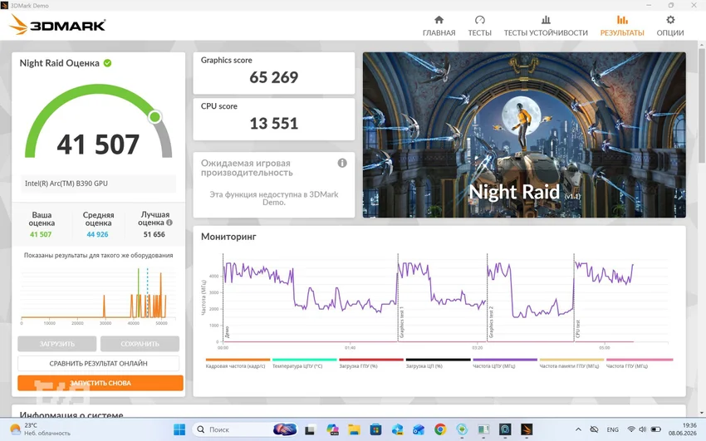Click the СОХРАНИТЬ button

click(140, 344)
